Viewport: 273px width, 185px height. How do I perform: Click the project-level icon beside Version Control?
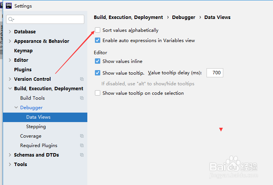(x=82, y=79)
